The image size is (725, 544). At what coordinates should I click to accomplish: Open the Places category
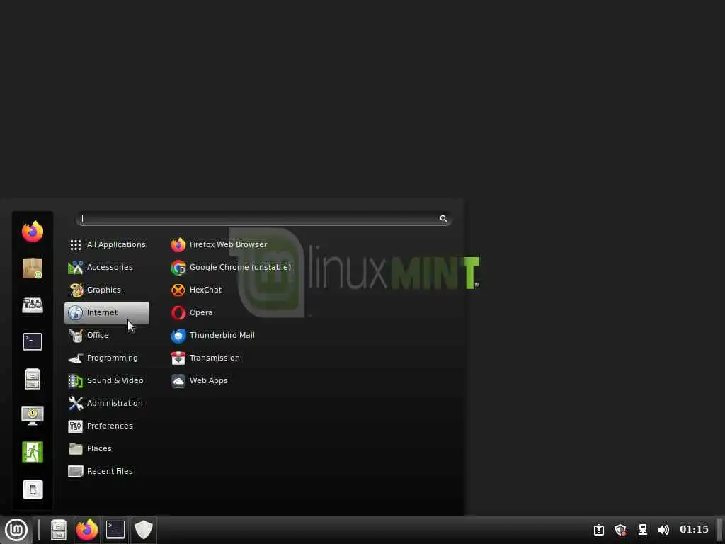(x=107, y=448)
